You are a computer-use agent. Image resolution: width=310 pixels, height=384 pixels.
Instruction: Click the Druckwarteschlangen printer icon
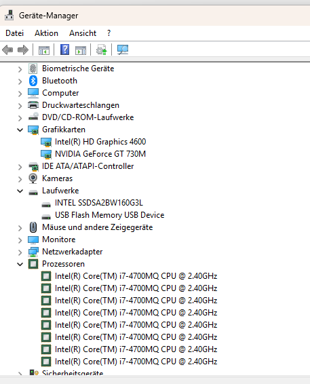click(33, 105)
